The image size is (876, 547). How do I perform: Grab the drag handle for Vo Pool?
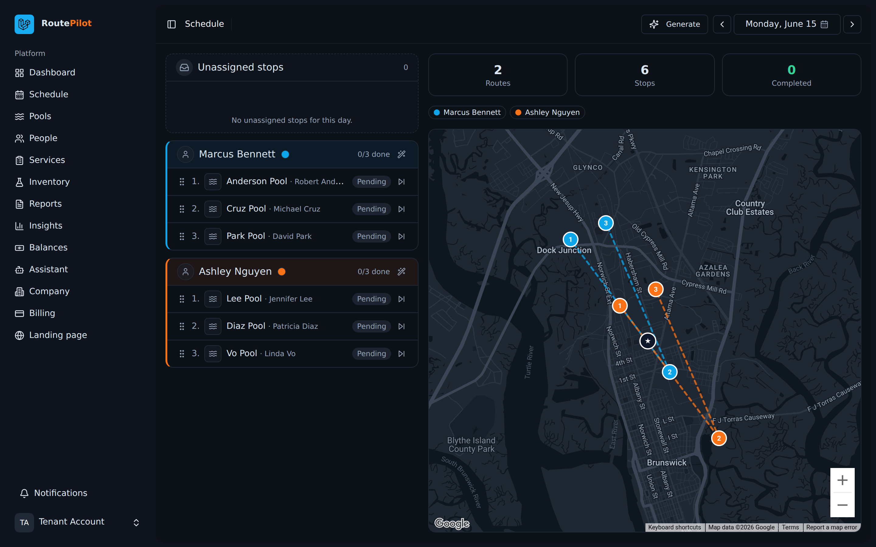coord(182,353)
